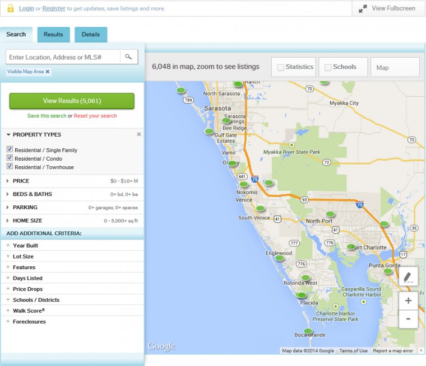Open the Map type dropdown
This screenshot has height=366, width=426.
395,67
